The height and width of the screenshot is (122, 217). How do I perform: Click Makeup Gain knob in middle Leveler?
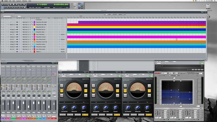point(106,107)
